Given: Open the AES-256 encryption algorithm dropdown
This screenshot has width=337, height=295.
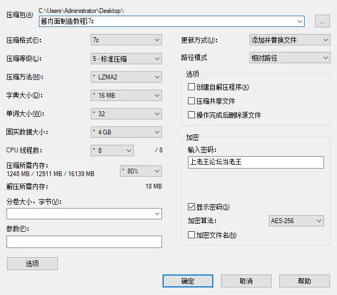Looking at the screenshot, I should pyautogui.click(x=296, y=221).
